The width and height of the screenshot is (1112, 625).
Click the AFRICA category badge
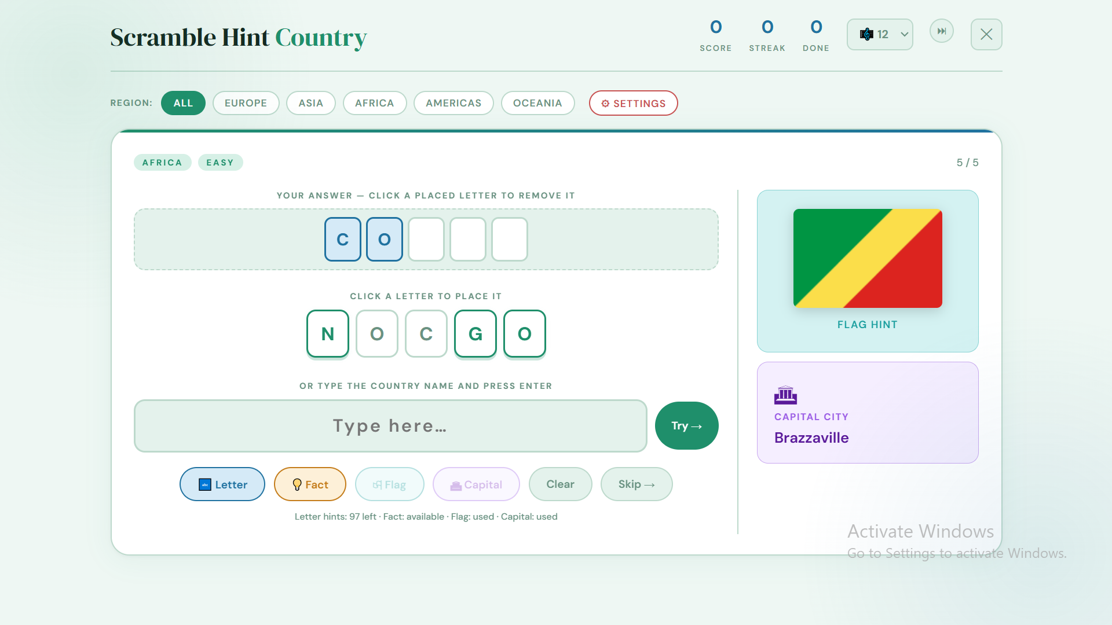tap(162, 163)
